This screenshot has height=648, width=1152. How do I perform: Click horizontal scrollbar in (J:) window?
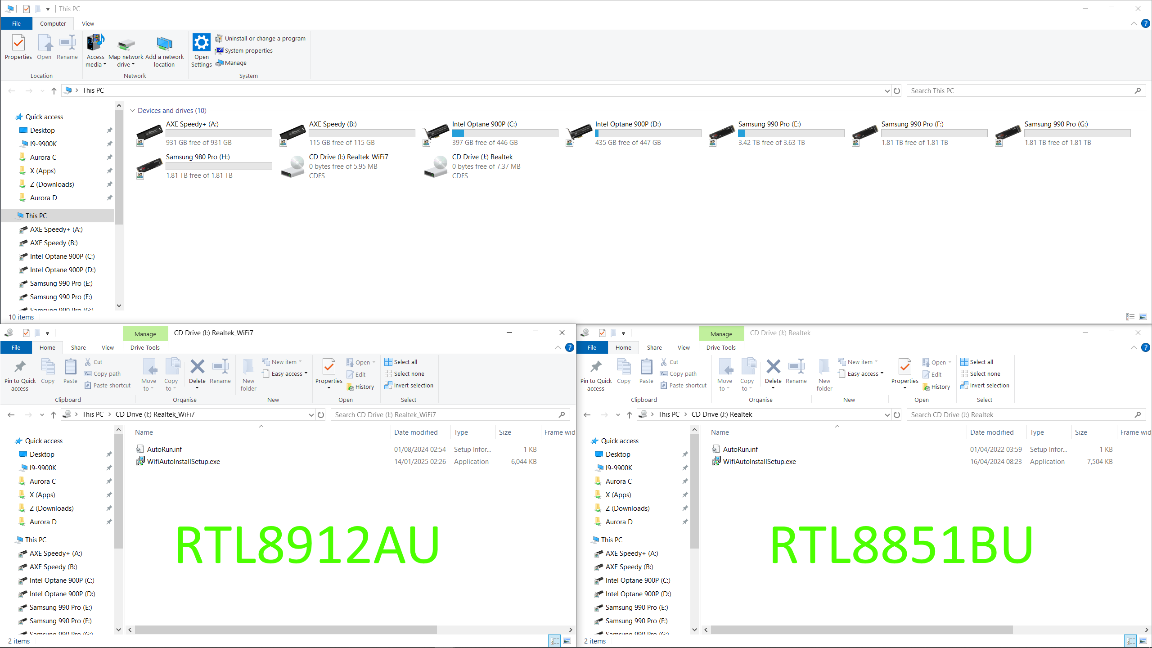[x=862, y=629]
